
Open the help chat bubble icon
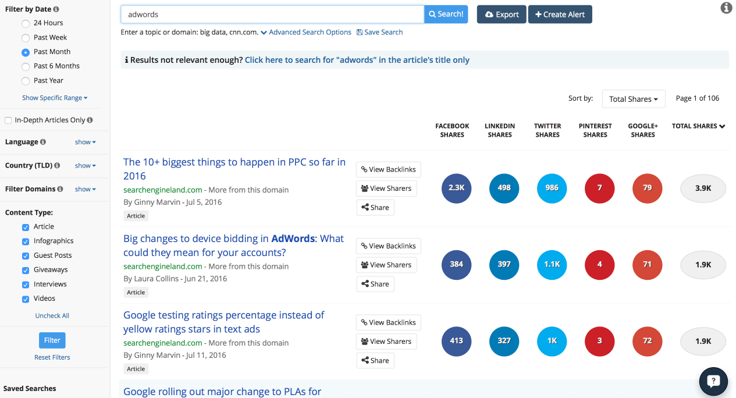click(713, 382)
